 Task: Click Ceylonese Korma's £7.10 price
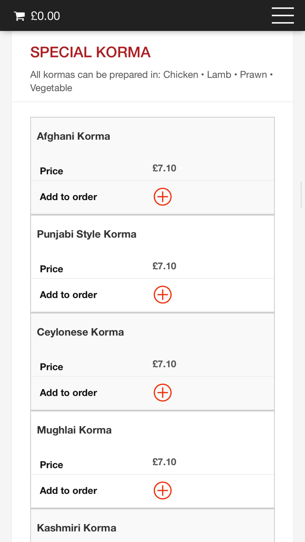(164, 364)
